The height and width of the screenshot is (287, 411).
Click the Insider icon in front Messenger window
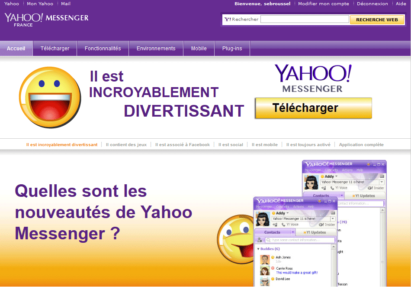pos(321,225)
